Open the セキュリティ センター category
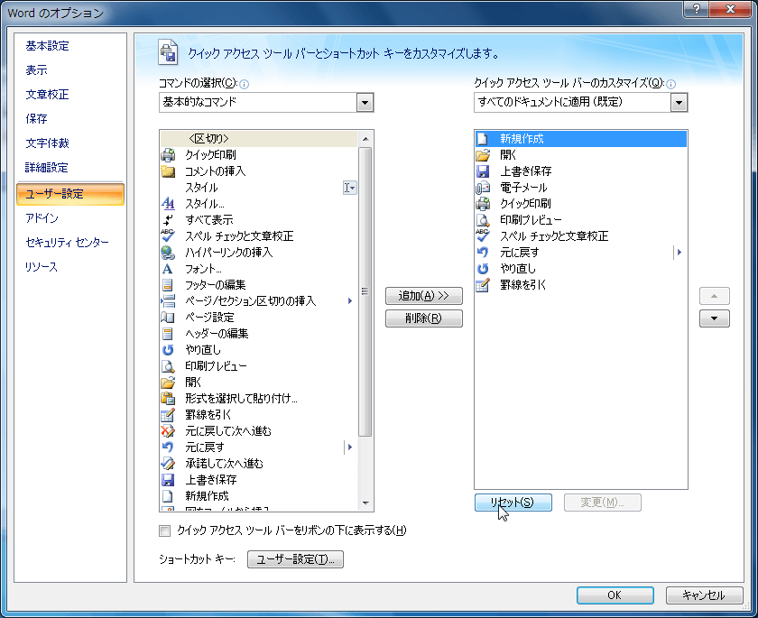The image size is (758, 618). 67,242
